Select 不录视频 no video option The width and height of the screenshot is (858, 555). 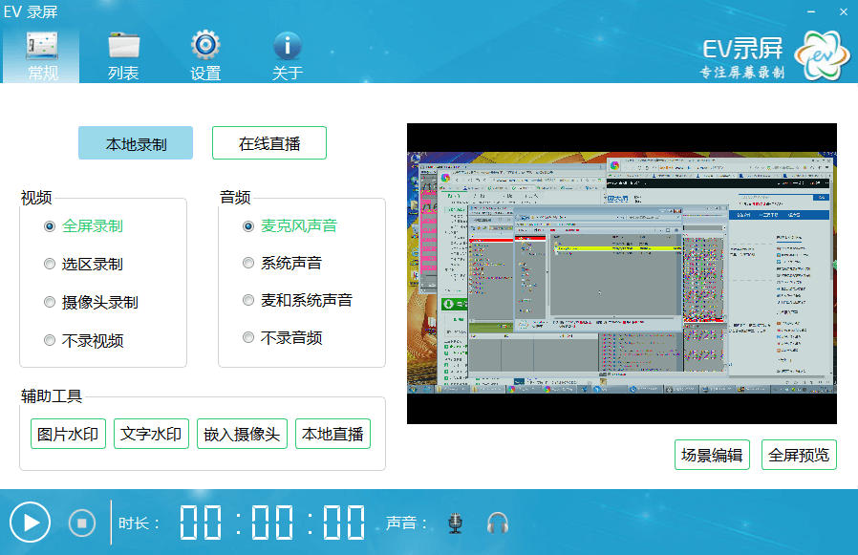coord(83,340)
